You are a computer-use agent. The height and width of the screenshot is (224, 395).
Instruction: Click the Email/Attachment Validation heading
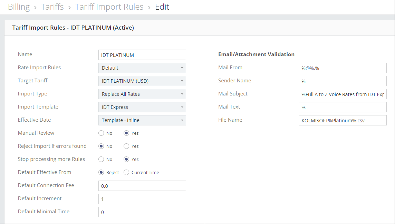point(256,54)
